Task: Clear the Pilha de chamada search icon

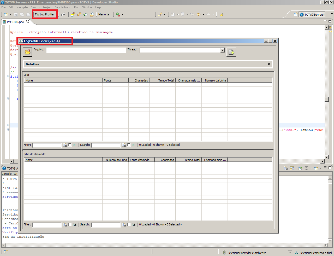Action: point(124,225)
